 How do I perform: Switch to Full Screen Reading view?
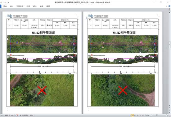[135, 115]
